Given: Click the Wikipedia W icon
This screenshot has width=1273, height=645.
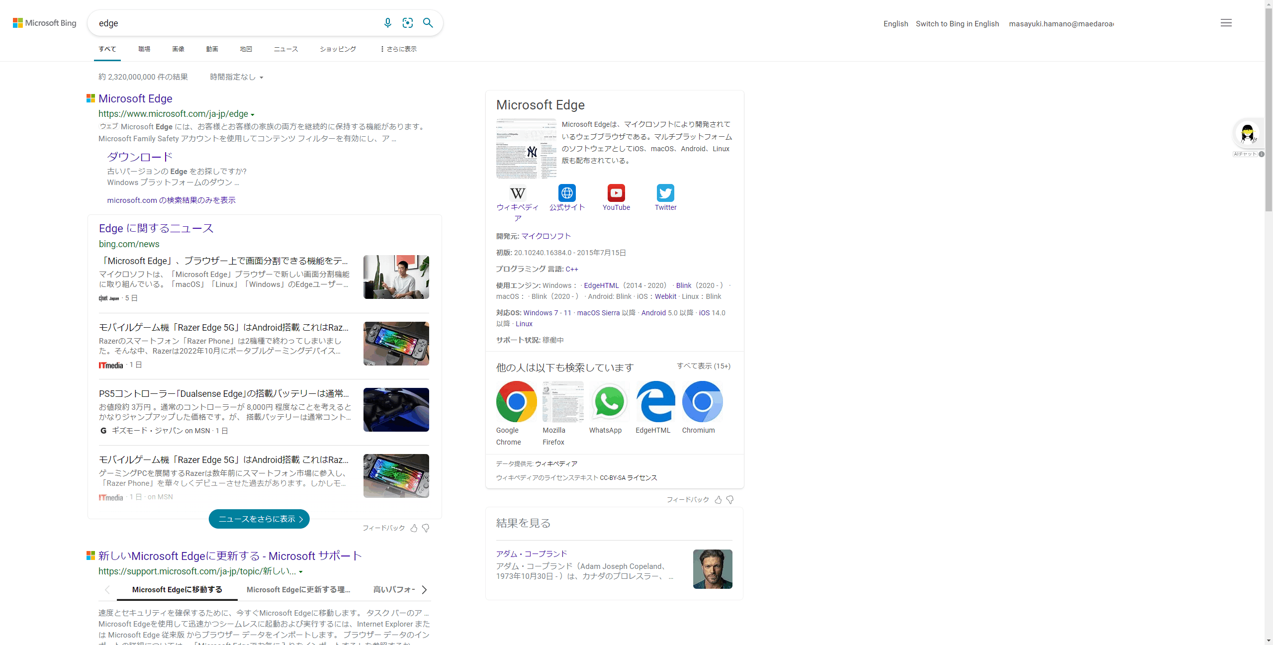Looking at the screenshot, I should [517, 193].
